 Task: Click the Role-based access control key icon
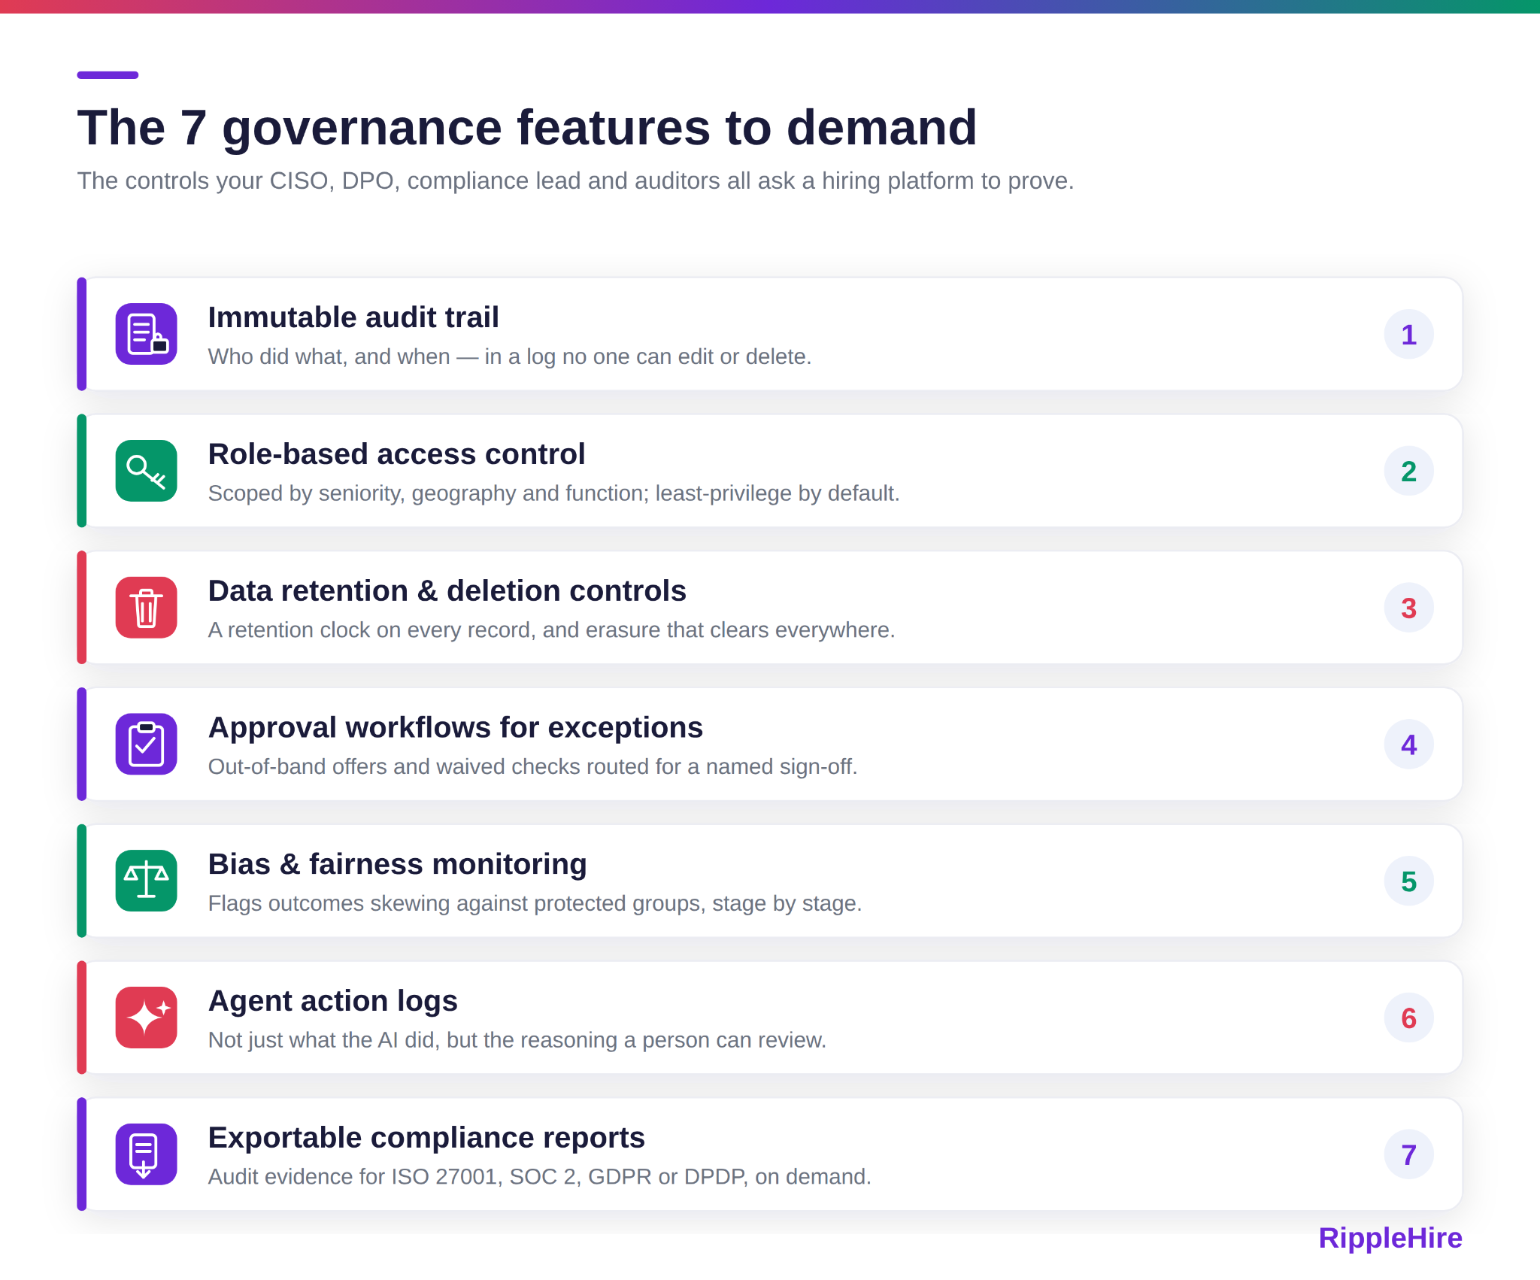(x=146, y=471)
